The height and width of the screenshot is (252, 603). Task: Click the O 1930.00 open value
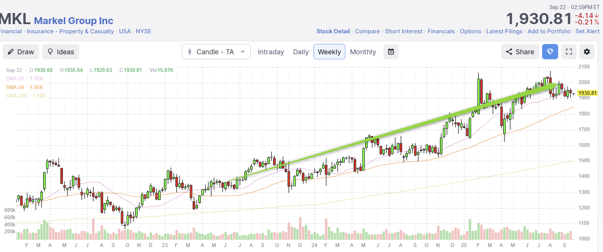[x=41, y=70]
